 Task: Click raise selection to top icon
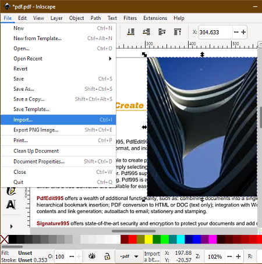[178, 32]
